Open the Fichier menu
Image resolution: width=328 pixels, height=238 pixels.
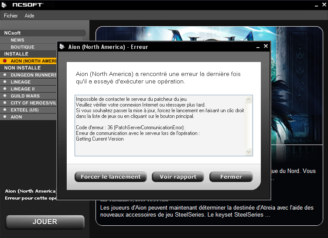10,16
